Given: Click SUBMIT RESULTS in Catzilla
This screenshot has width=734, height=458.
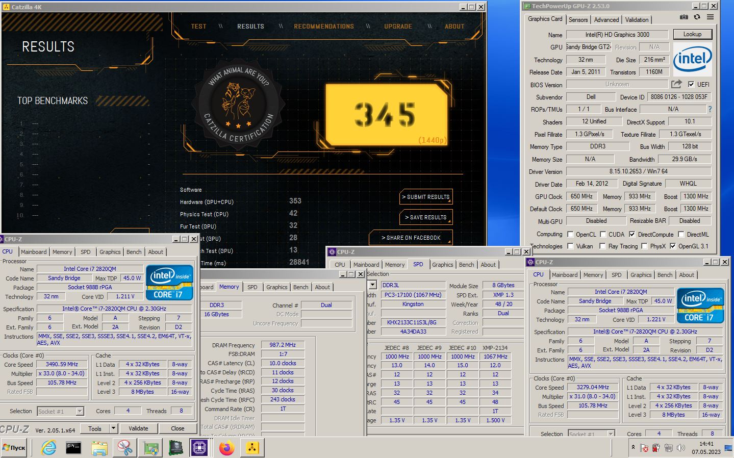Looking at the screenshot, I should (426, 197).
